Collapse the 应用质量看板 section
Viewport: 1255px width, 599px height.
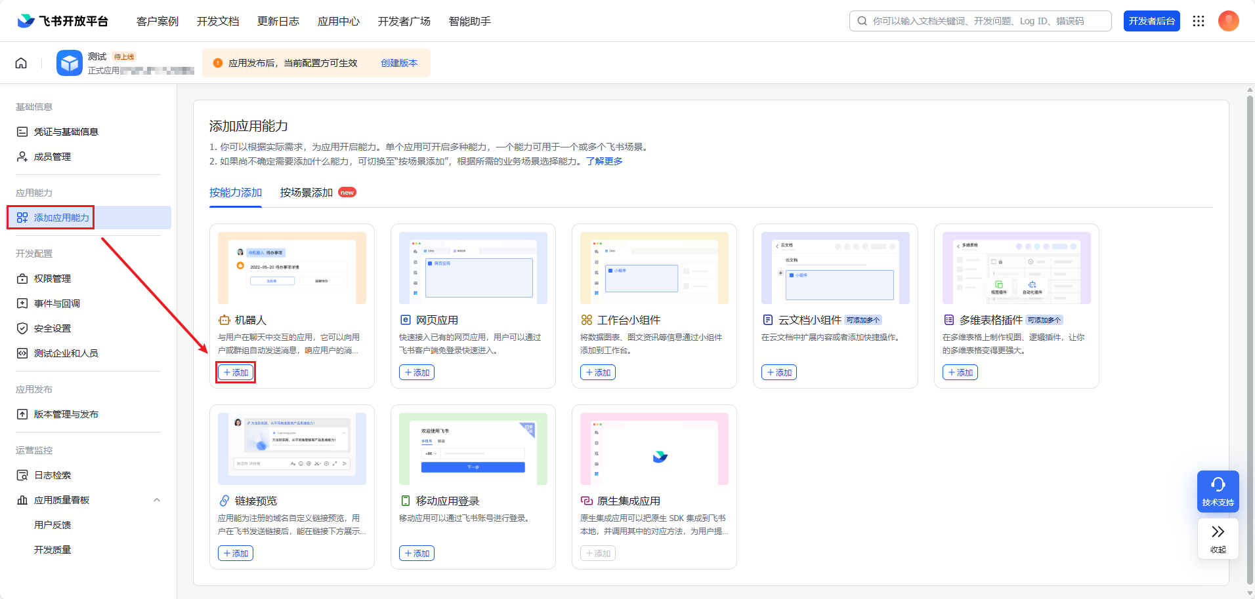pos(156,499)
